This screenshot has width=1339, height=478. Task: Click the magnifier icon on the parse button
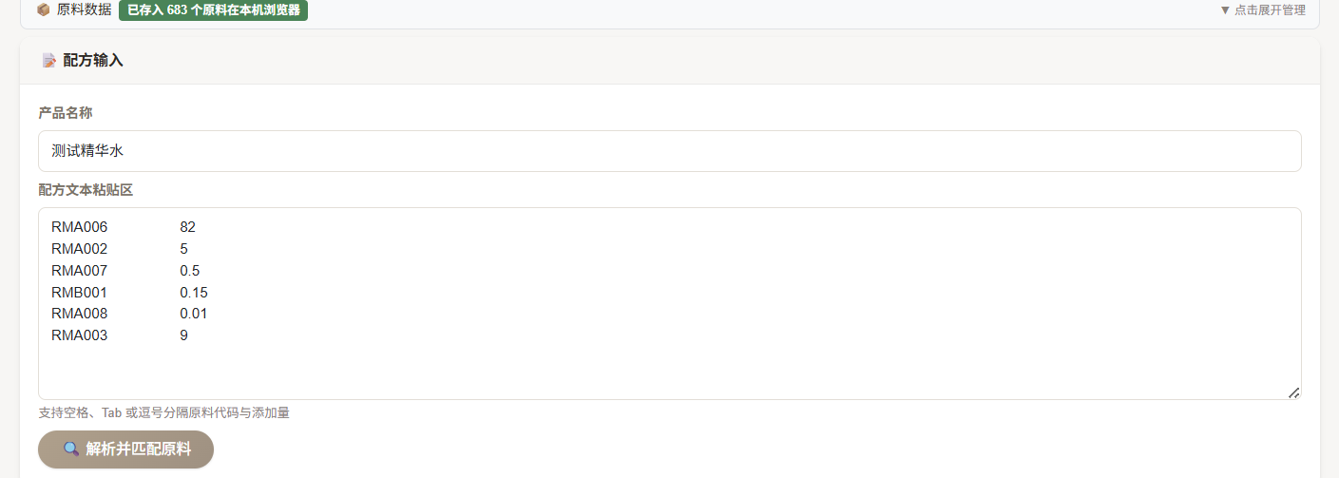71,449
